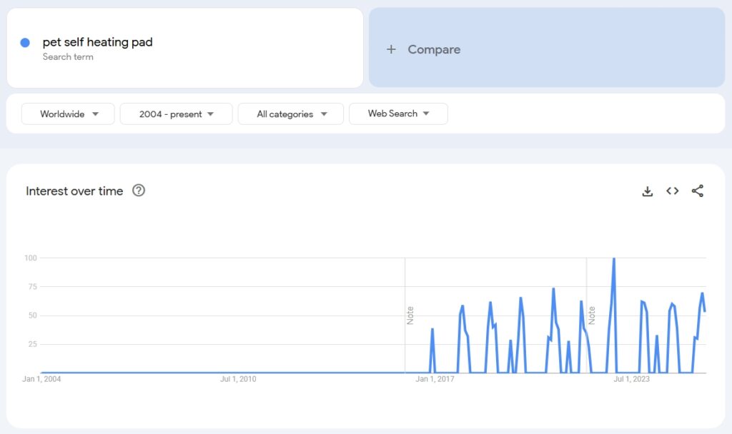Click the chart's highest peak at 100
Viewport: 732px width, 434px height.
614,259
